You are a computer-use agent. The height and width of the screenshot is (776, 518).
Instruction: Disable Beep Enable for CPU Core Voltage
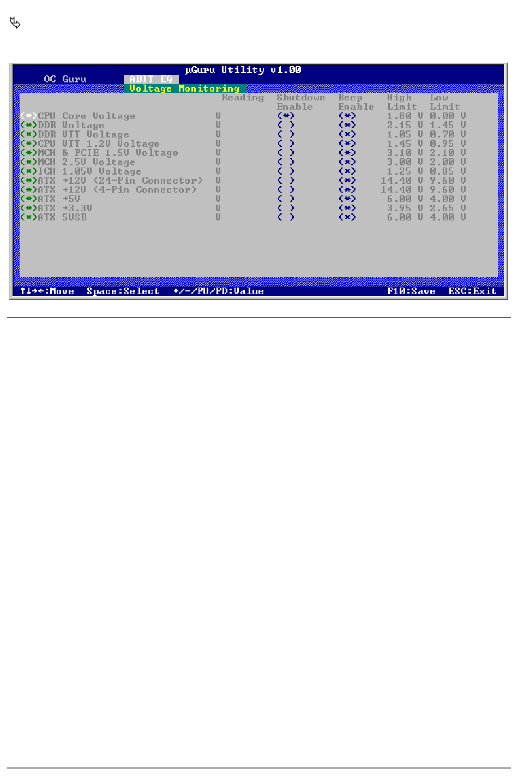(x=347, y=116)
